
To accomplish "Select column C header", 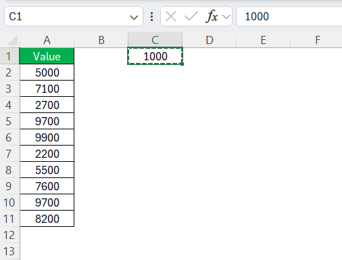I will pos(155,40).
